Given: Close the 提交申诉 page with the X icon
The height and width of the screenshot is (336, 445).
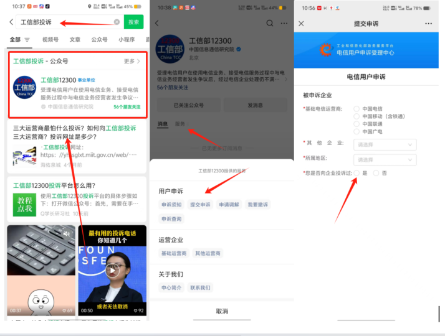Looking at the screenshot, I should pos(302,23).
